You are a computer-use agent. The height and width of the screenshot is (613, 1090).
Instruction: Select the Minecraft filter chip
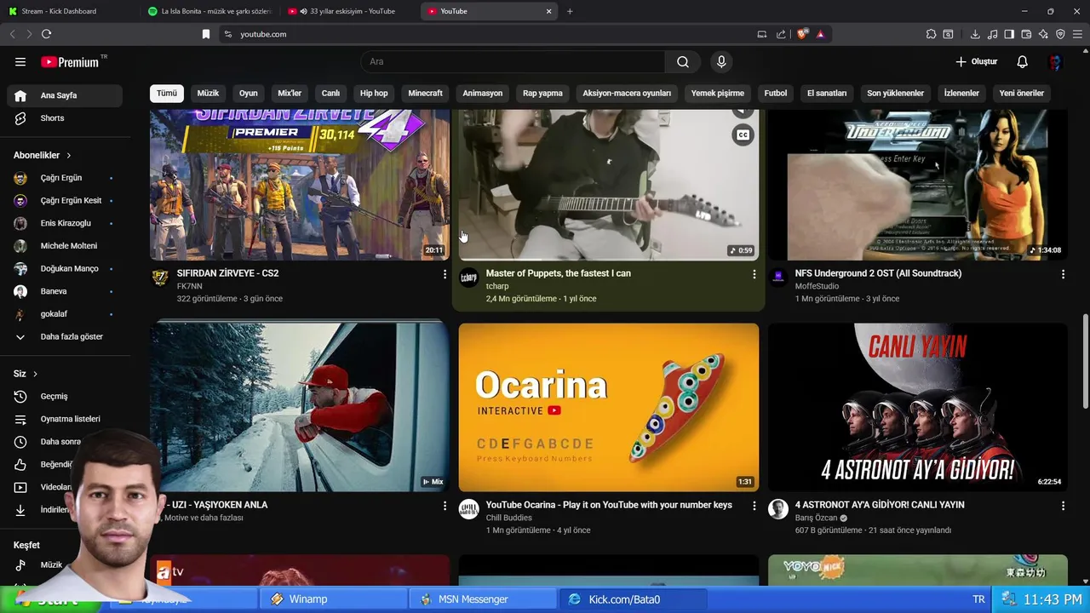click(x=425, y=93)
